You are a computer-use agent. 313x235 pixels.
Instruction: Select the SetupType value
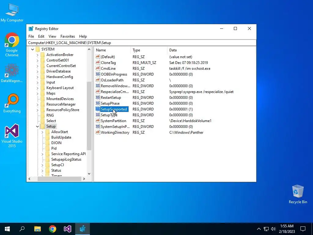(109, 115)
